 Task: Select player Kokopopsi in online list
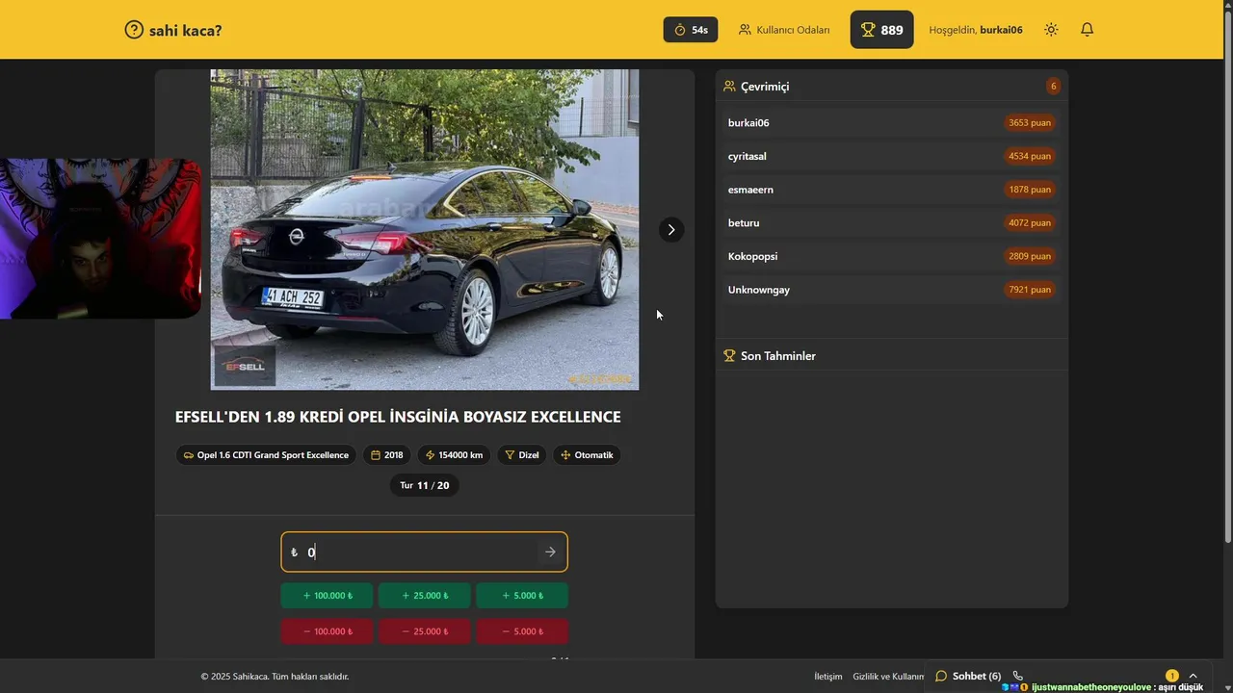coord(891,256)
